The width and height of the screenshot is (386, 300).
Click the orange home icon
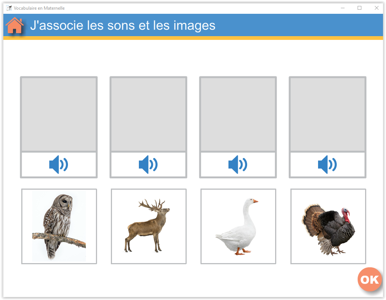pos(15,25)
